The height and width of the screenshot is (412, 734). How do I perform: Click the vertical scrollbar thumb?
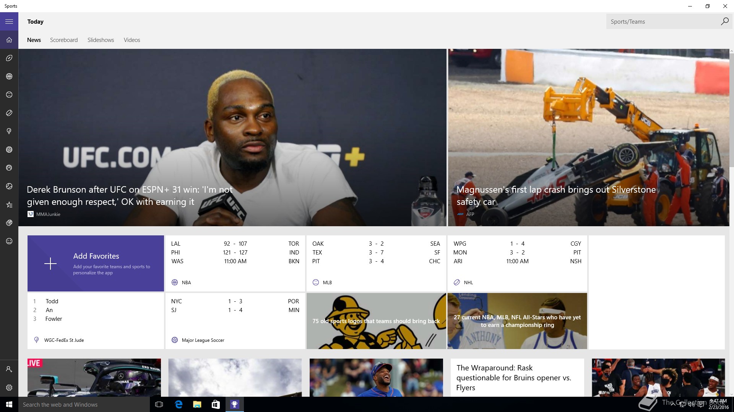point(732,110)
